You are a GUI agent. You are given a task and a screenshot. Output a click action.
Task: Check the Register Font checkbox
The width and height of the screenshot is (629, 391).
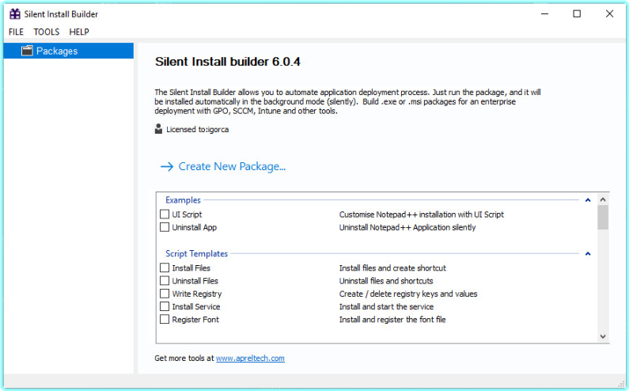pos(165,319)
